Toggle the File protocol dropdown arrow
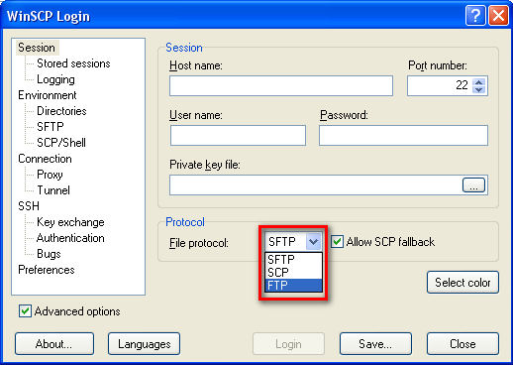The height and width of the screenshot is (365, 513). tap(313, 242)
